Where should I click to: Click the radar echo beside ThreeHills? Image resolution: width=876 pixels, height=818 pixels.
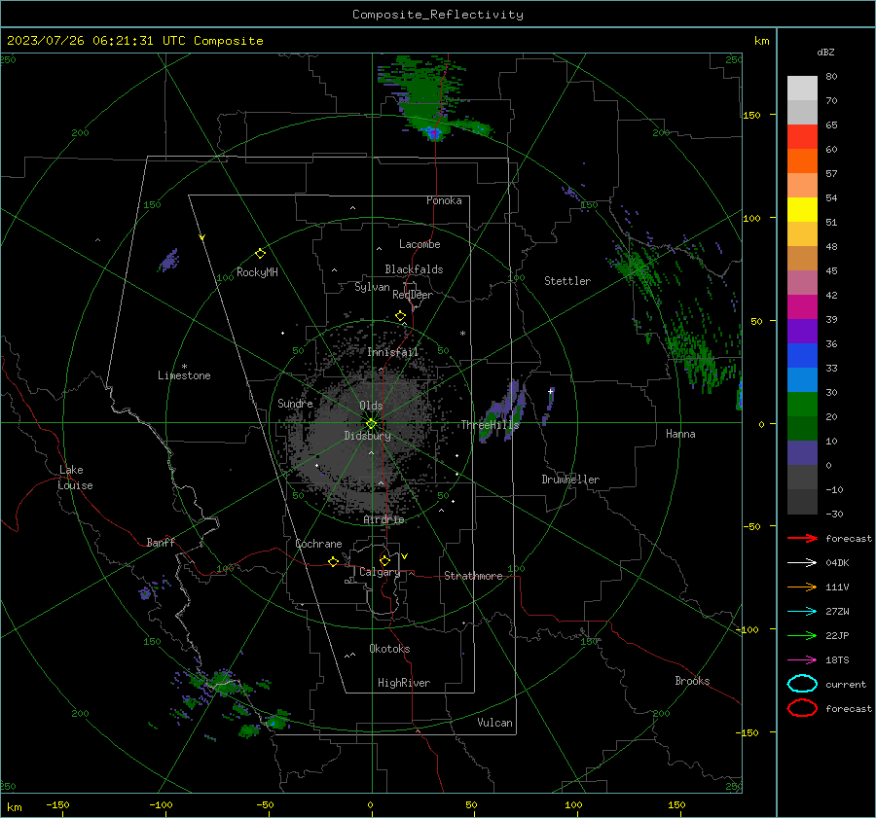click(x=504, y=411)
